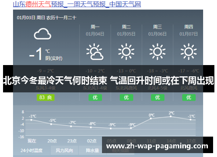Click the -1 current temperature reading

click(x=36, y=54)
